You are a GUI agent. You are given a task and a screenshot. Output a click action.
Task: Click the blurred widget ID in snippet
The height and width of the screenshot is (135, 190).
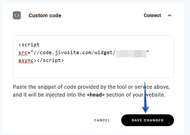click(131, 53)
